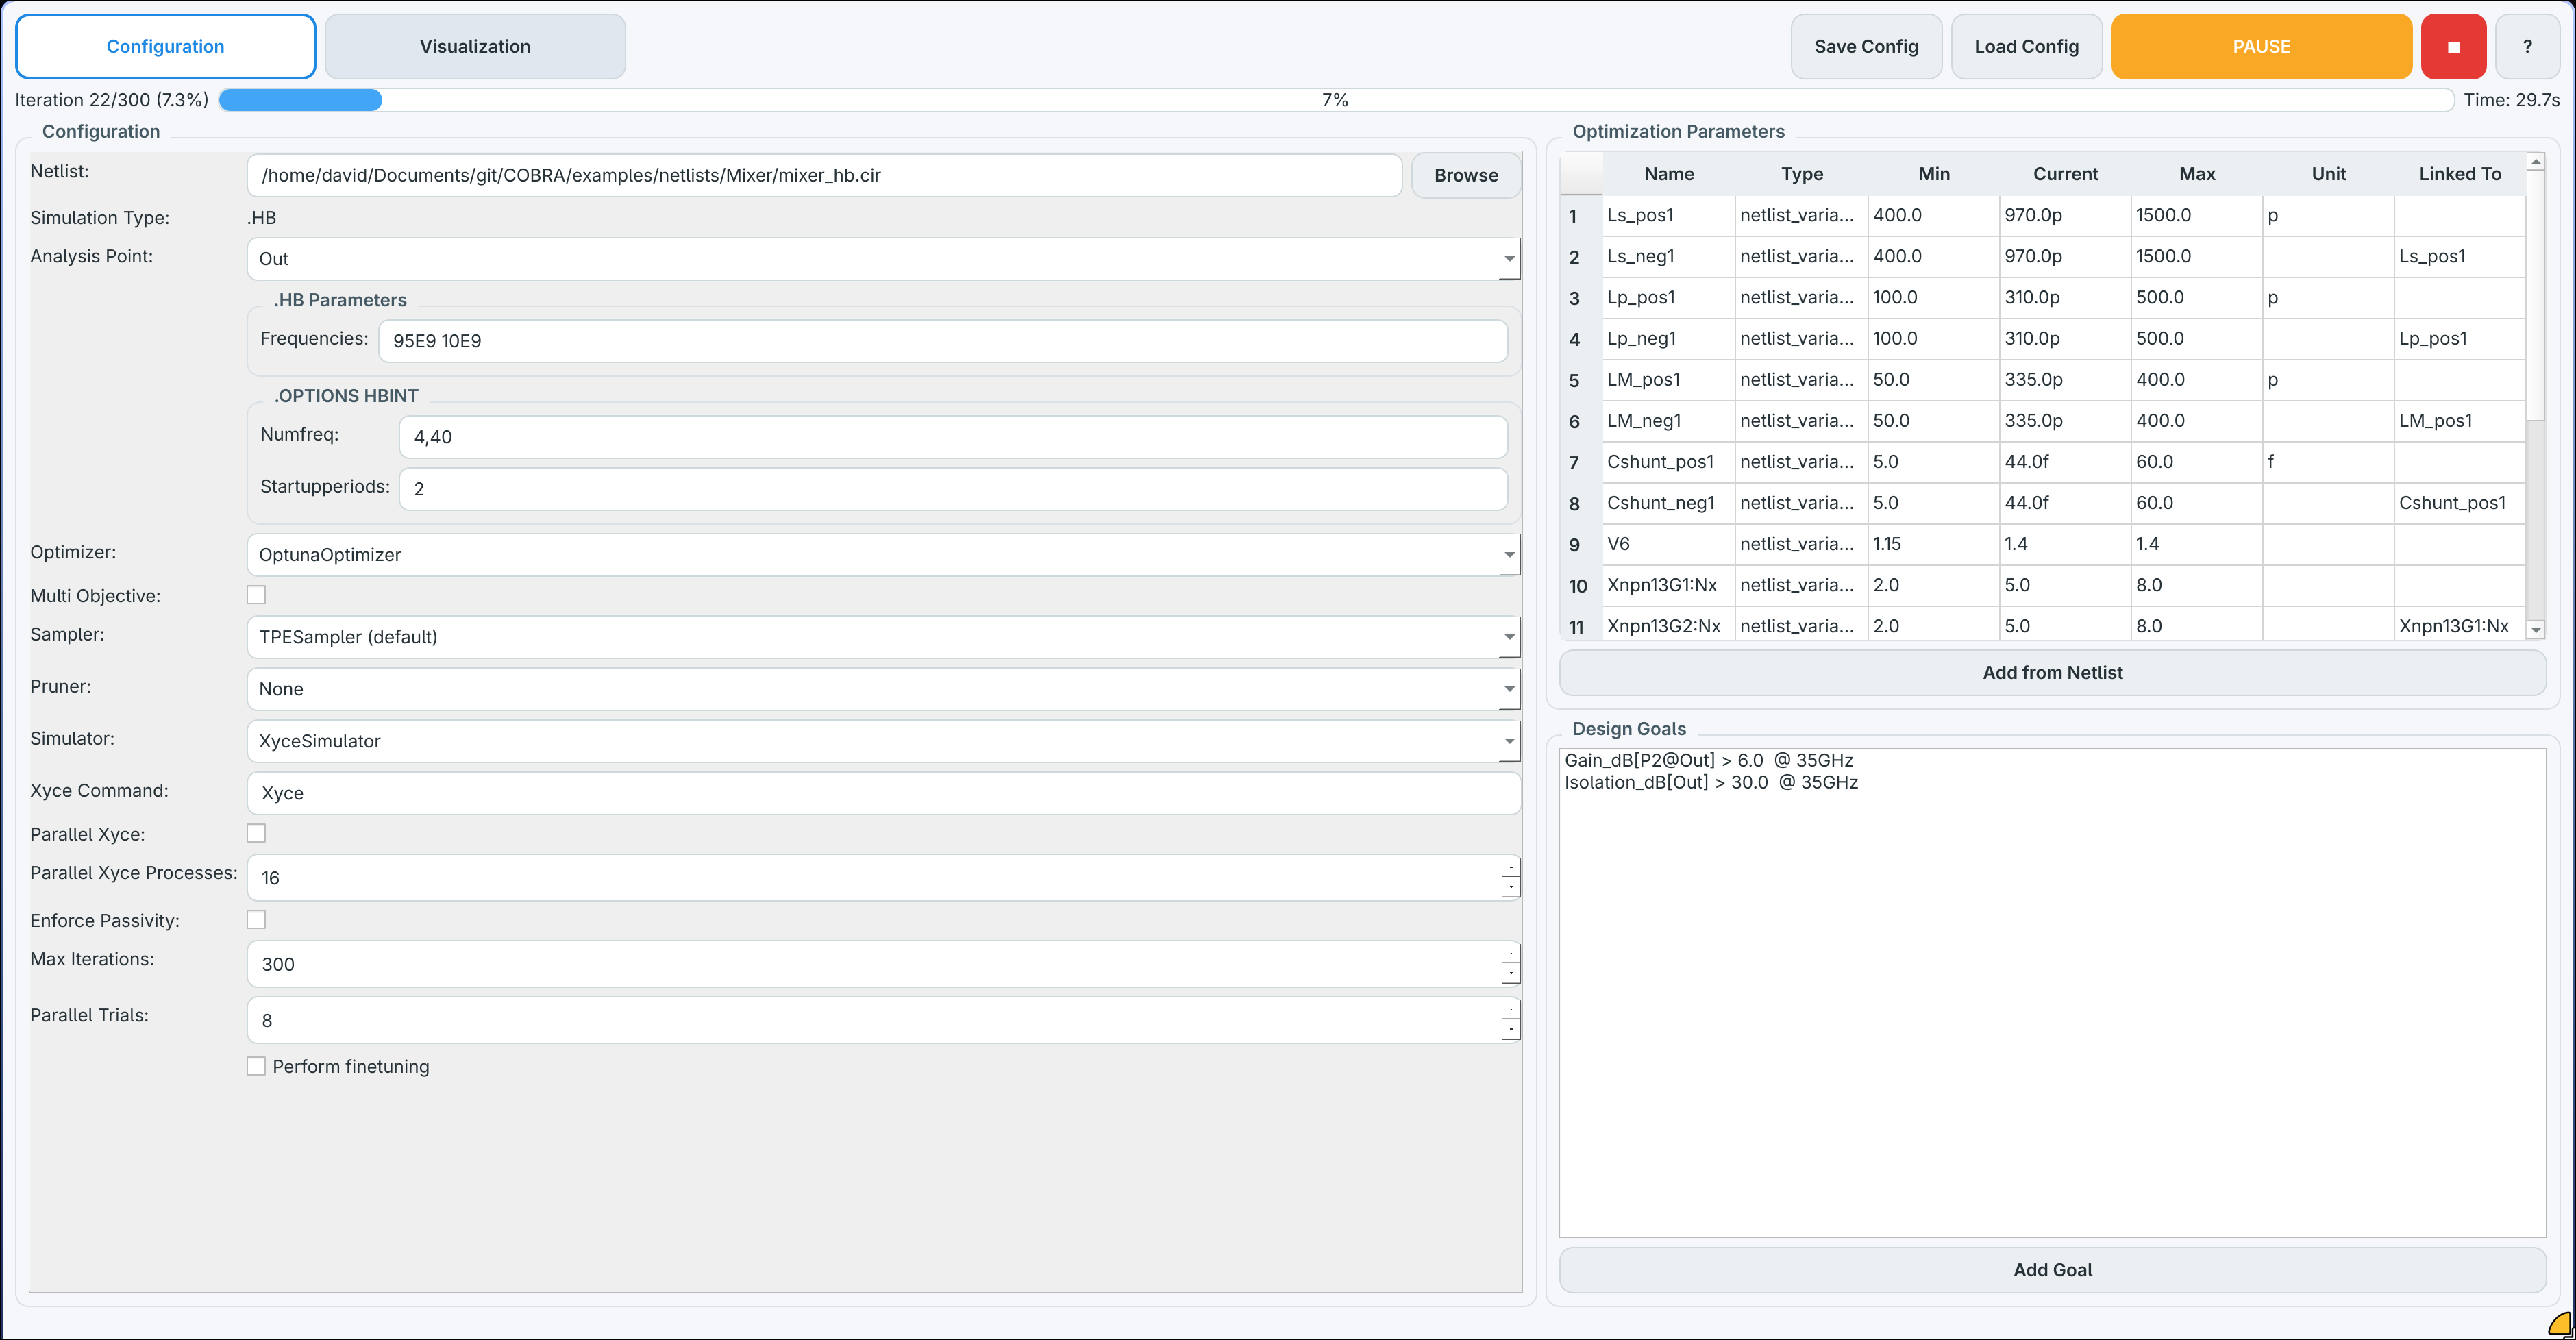Click the Name column header
The height and width of the screenshot is (1340, 2576).
click(1668, 174)
